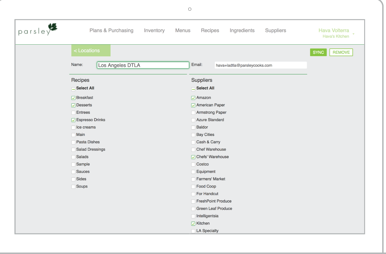This screenshot has height=254, width=386.
Task: Toggle Select All under Recipes
Action: pyautogui.click(x=73, y=89)
